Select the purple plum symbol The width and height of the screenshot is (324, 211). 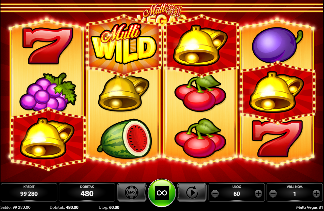coord(277,45)
